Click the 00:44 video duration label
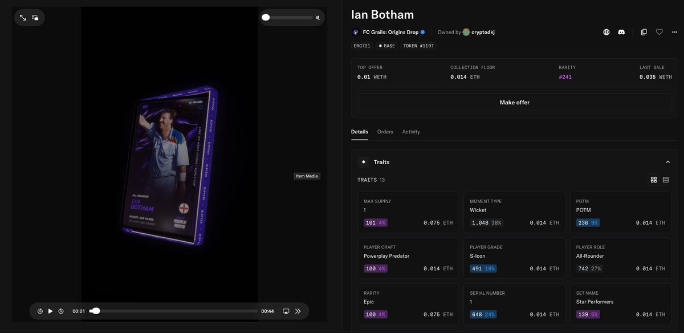The height and width of the screenshot is (333, 684). click(267, 311)
